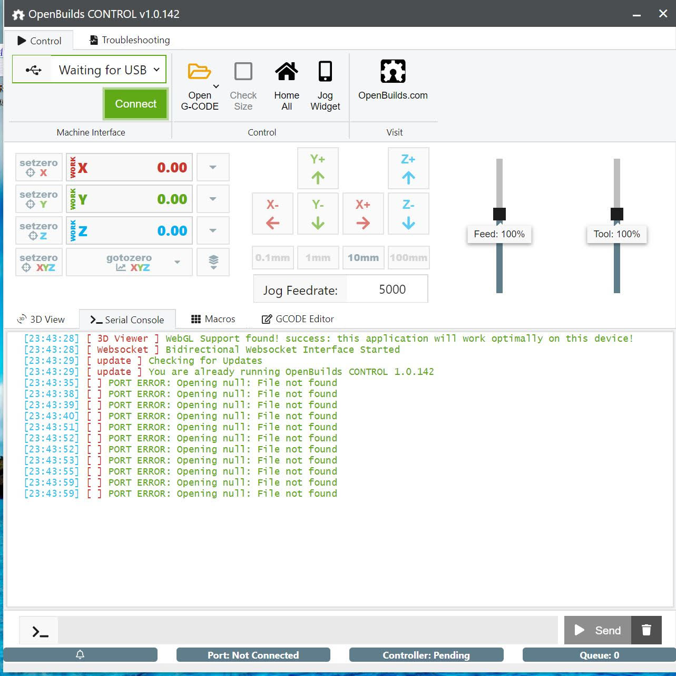Click the notification bell status bar
This screenshot has width=676, height=676.
[x=80, y=655]
